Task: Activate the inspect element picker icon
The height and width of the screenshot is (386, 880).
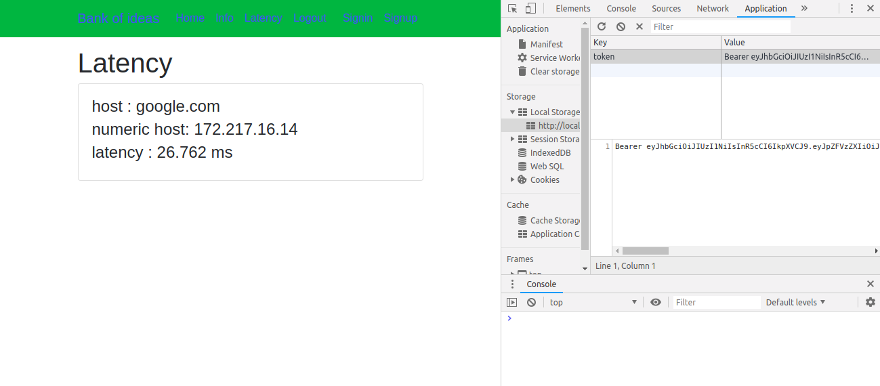Action: pos(513,8)
